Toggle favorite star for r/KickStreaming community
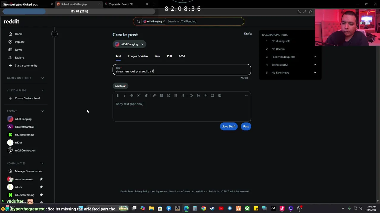The image size is (380, 213). pos(41,195)
